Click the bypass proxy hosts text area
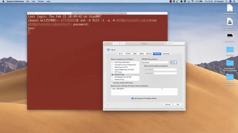This screenshot has height=133, width=238. point(144,92)
